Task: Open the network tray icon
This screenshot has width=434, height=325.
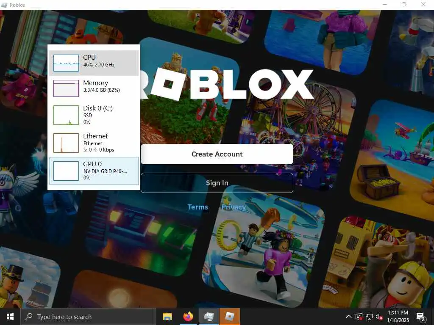Action: [x=369, y=317]
